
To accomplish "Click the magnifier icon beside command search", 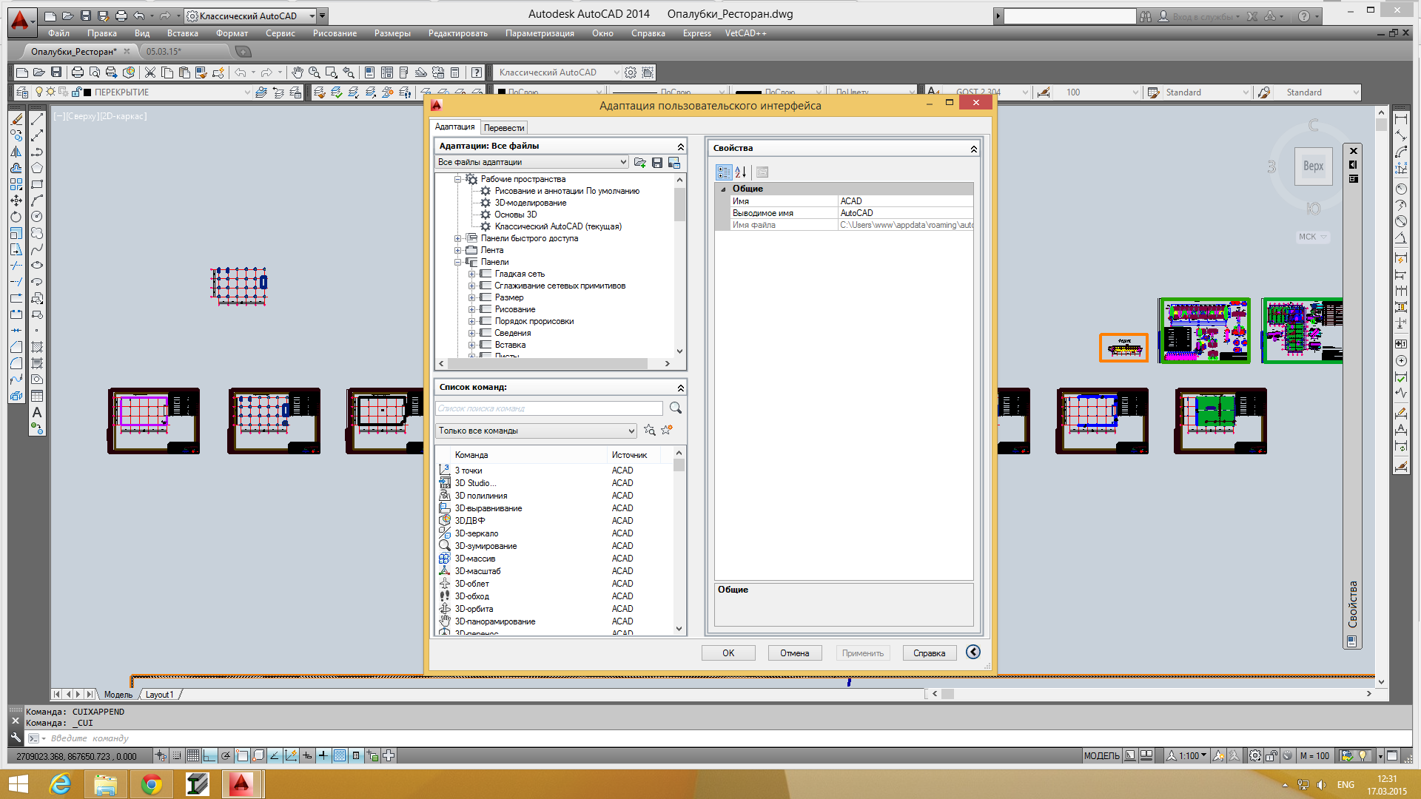I will tap(676, 408).
